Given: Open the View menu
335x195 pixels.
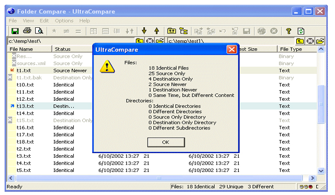Looking at the screenshot, I should [x=28, y=21].
